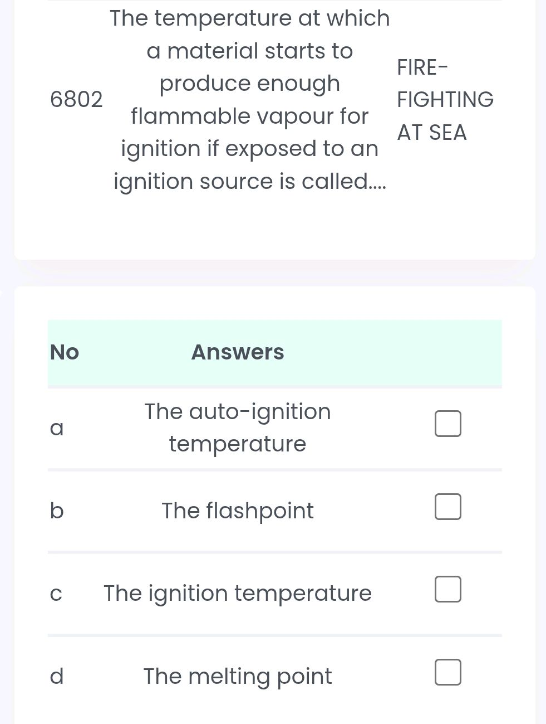Viewport: 546px width, 724px height.
Task: Select the checkbox next to The flashpoint
Action: pos(447,507)
